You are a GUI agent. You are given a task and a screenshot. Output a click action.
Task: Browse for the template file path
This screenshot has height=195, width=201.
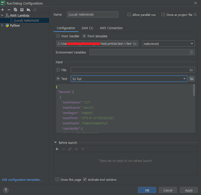click(x=135, y=44)
